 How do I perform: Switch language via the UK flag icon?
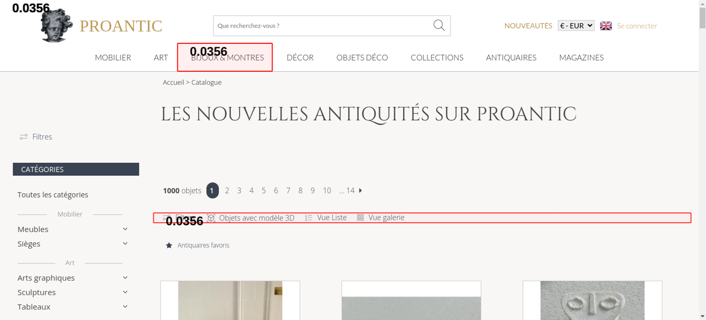606,26
